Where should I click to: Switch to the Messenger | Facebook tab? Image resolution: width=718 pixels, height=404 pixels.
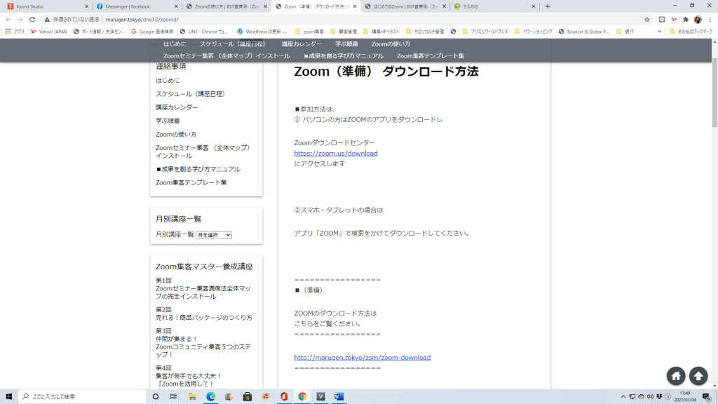[x=137, y=6]
